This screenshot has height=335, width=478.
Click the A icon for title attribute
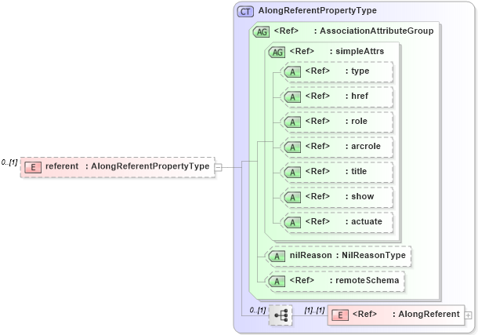(x=292, y=173)
